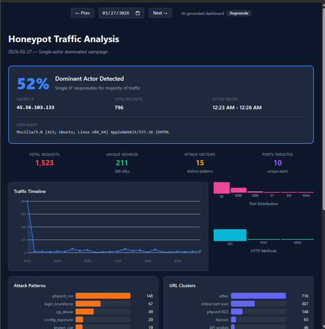
Task: Regenerate the AI-generated dashboard
Action: coord(239,13)
